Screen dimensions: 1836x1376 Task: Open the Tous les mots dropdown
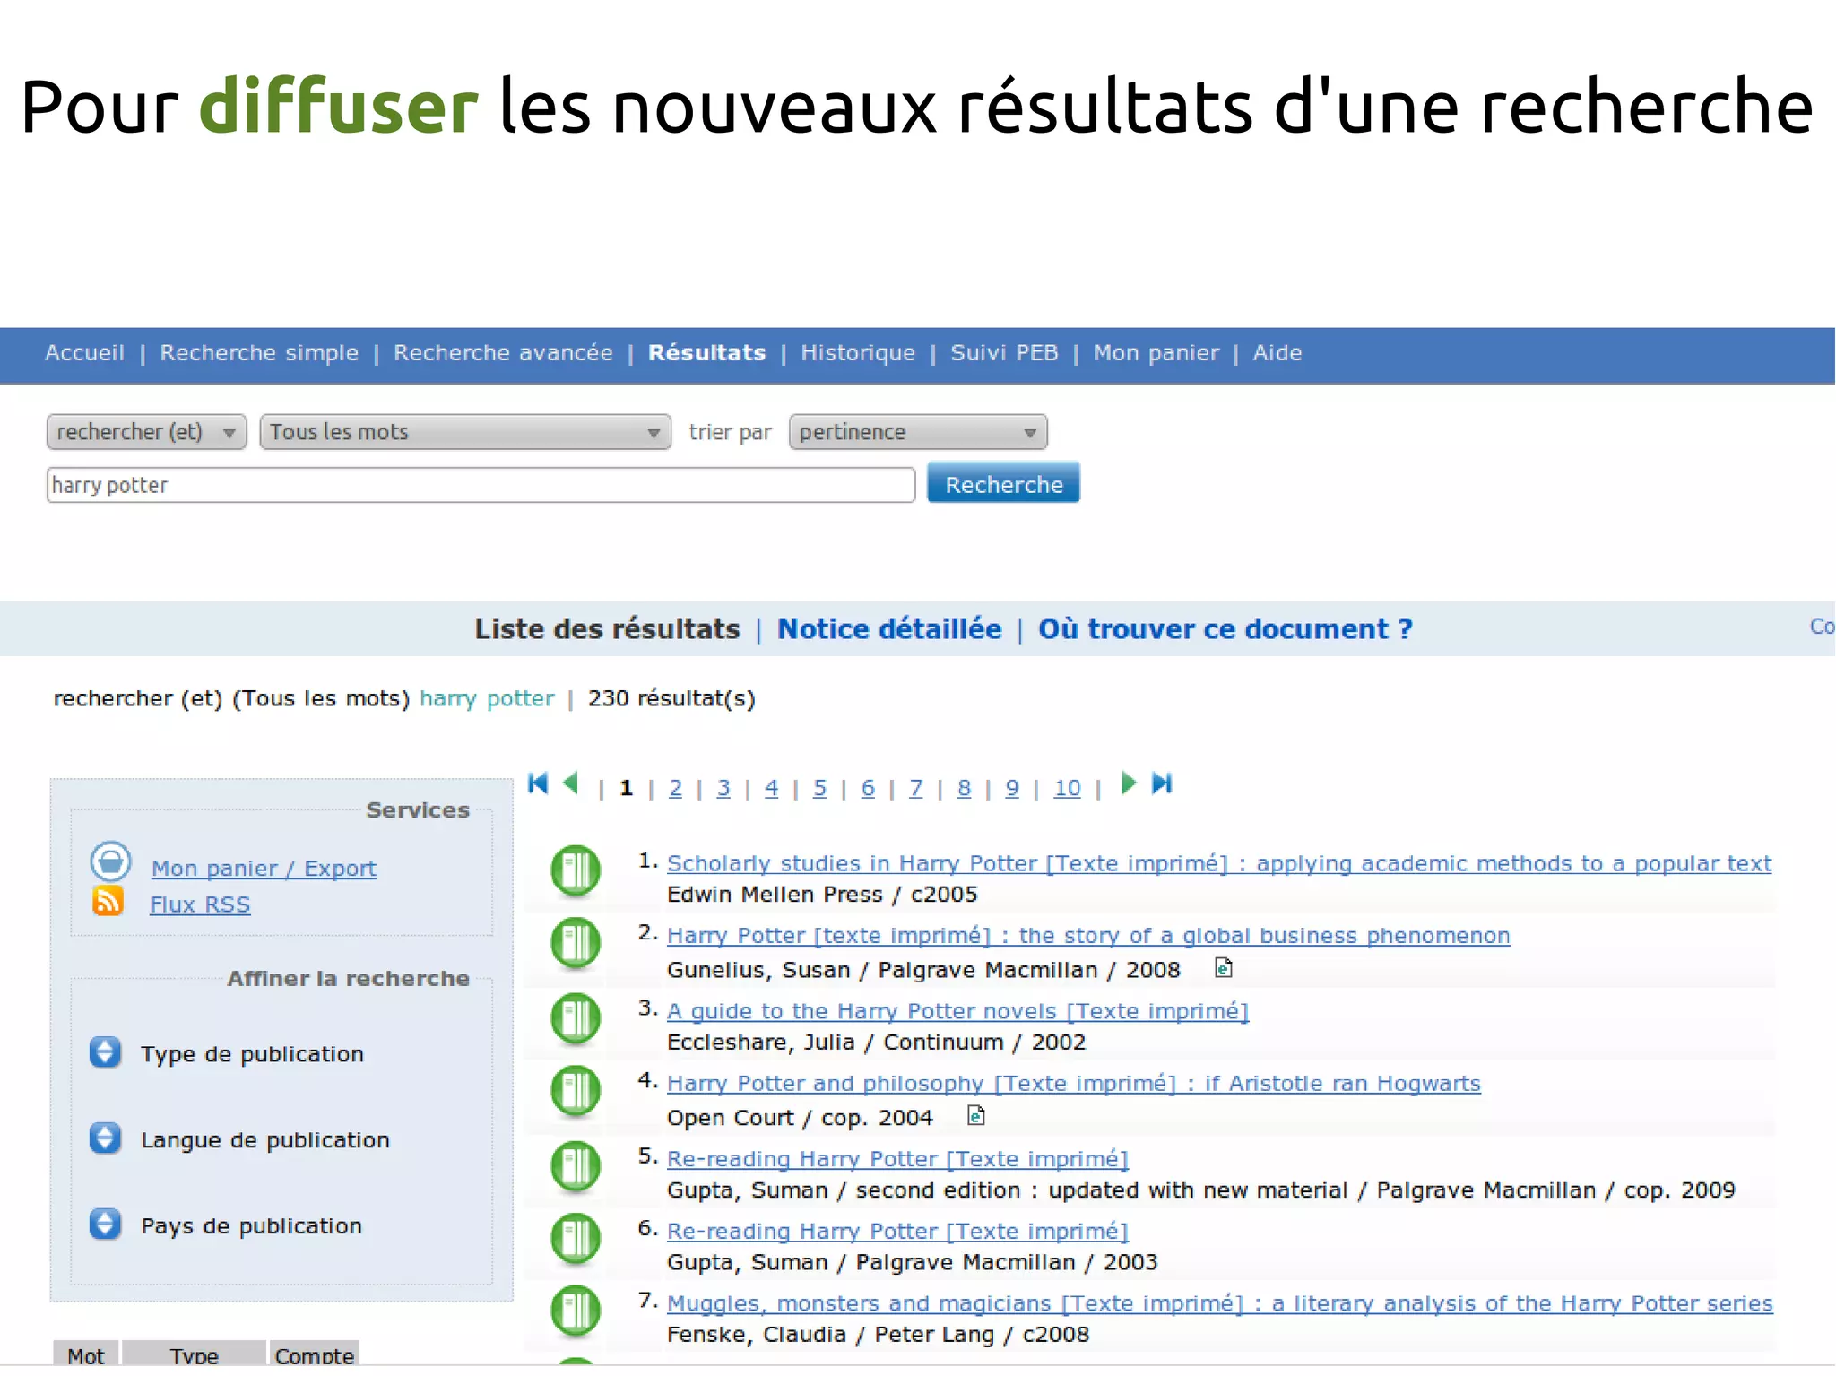[x=465, y=432]
